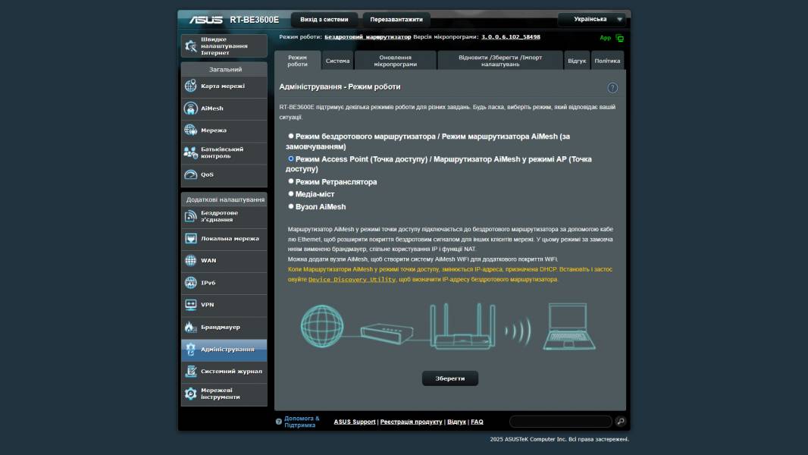Open AiMesh sidebar icon
The height and width of the screenshot is (455, 808).
coord(191,108)
